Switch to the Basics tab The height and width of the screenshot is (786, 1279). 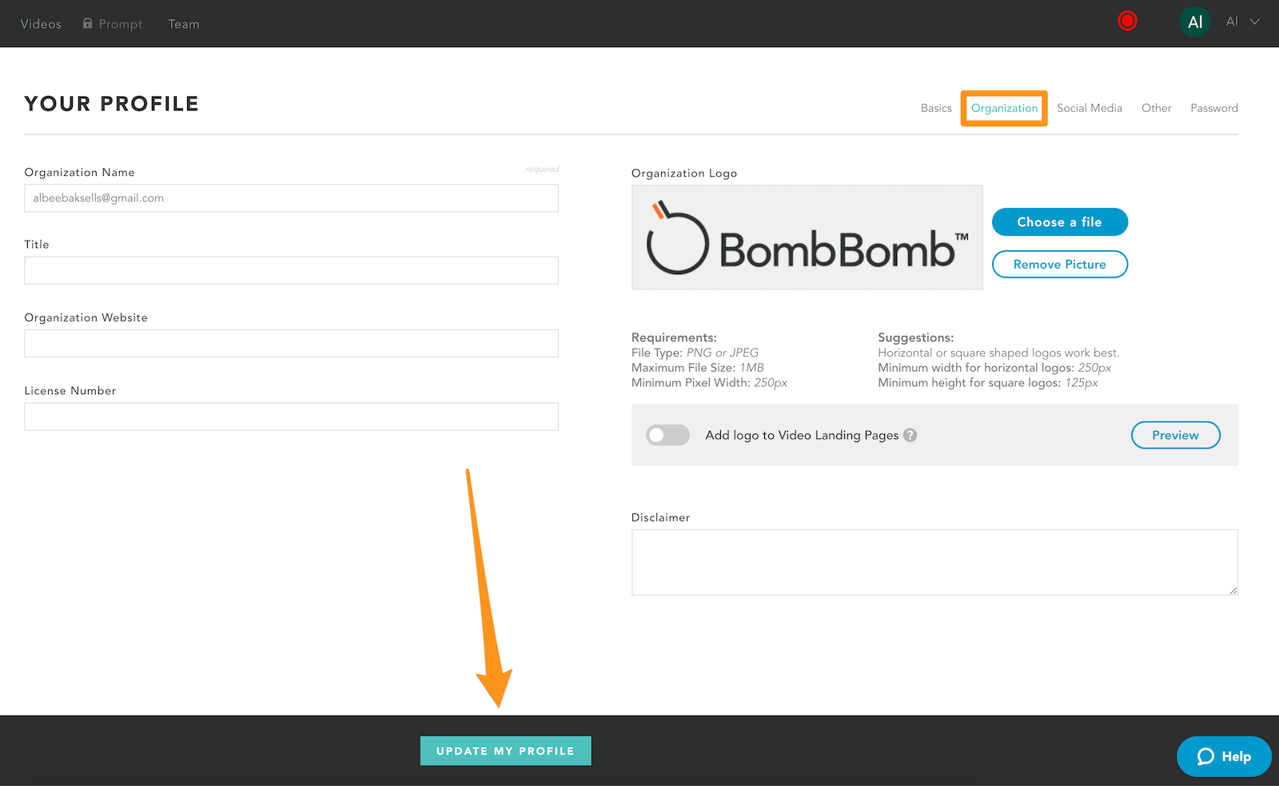point(936,108)
